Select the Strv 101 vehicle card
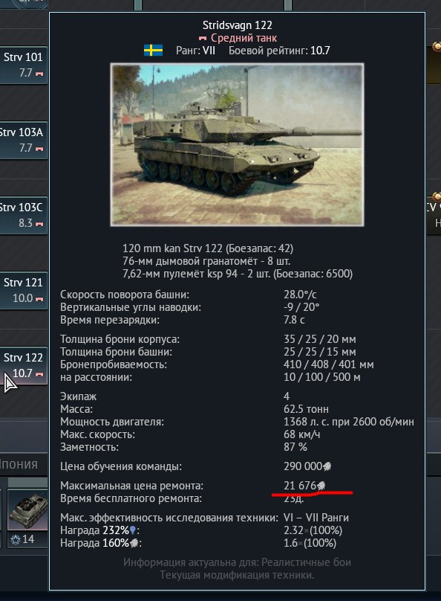The image size is (441, 601). (23, 65)
